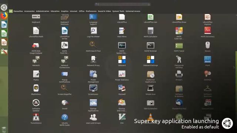This screenshot has width=237, height=133.
Task: Open Startup Applications
Action: pos(93,105)
